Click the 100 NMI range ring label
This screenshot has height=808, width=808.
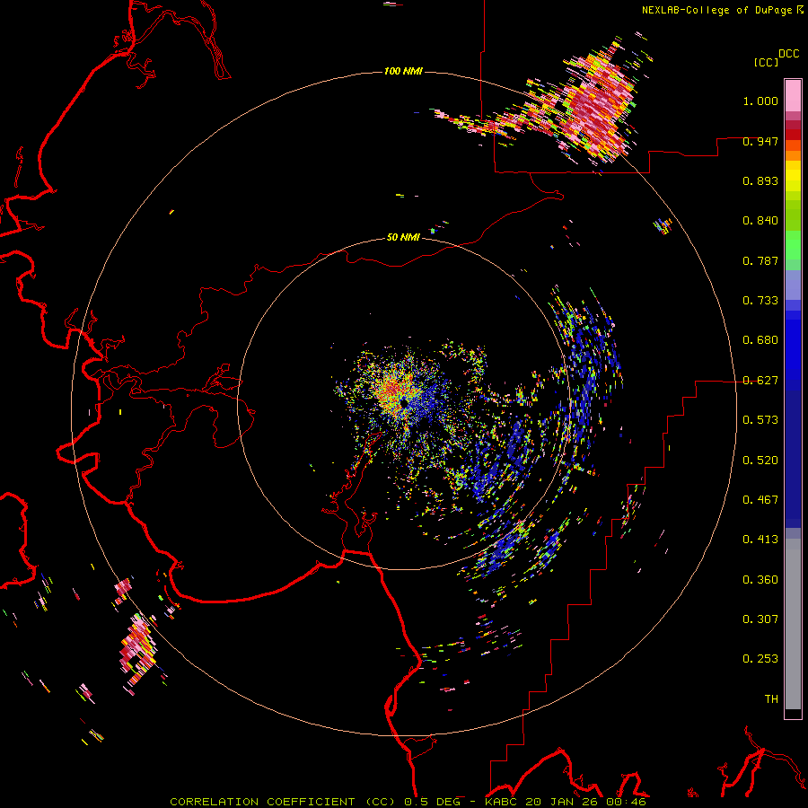click(x=403, y=71)
